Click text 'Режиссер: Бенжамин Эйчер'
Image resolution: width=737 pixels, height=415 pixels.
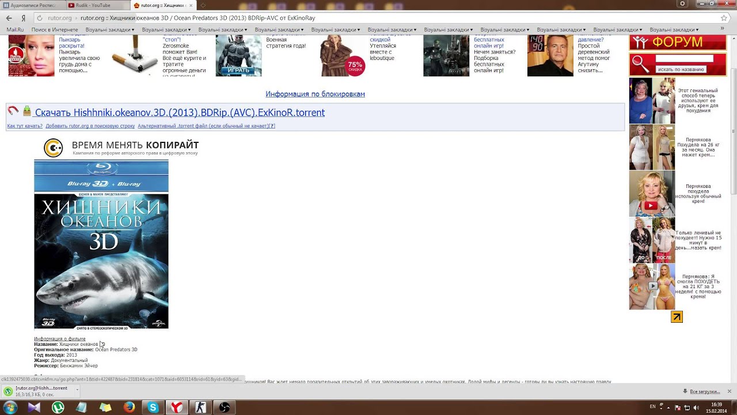pos(66,365)
